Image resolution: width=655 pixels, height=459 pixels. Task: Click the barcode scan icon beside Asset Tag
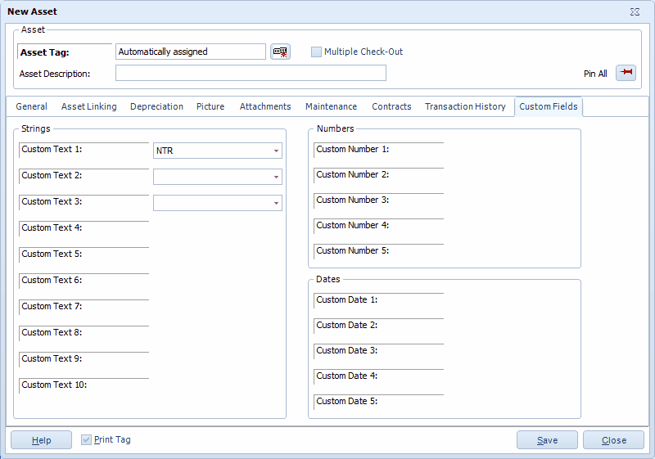pos(280,52)
